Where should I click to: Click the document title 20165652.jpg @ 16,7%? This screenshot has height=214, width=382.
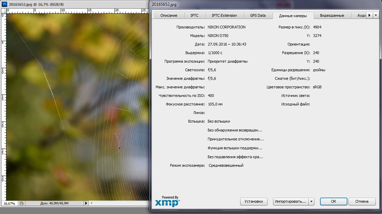(x=36, y=4)
